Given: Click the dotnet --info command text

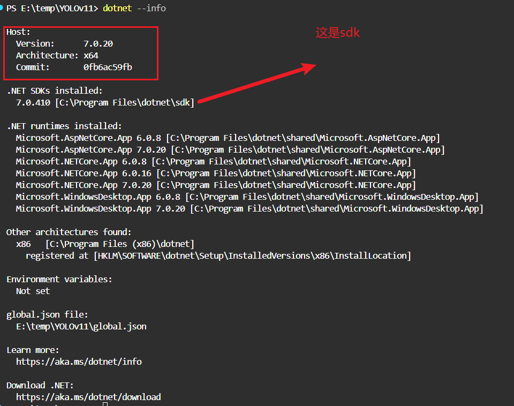Looking at the screenshot, I should [x=134, y=8].
